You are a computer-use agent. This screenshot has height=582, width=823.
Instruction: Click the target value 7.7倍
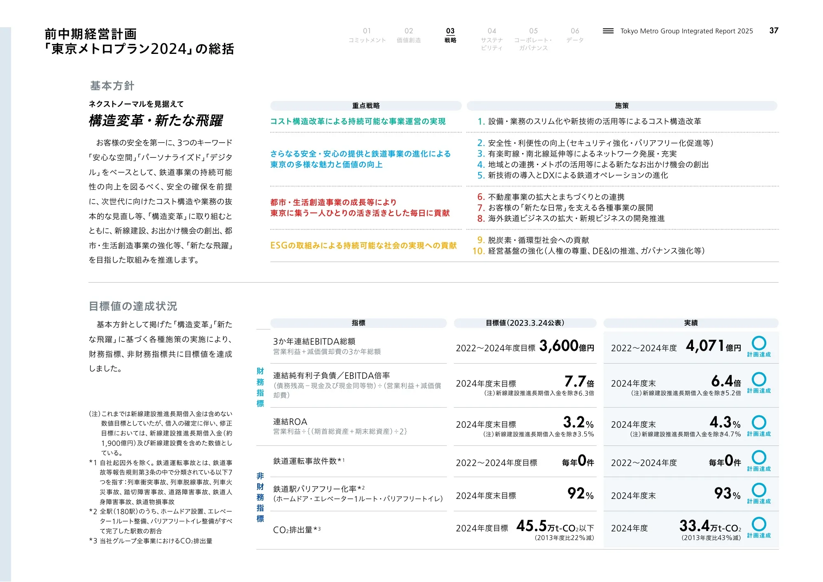pos(579,381)
